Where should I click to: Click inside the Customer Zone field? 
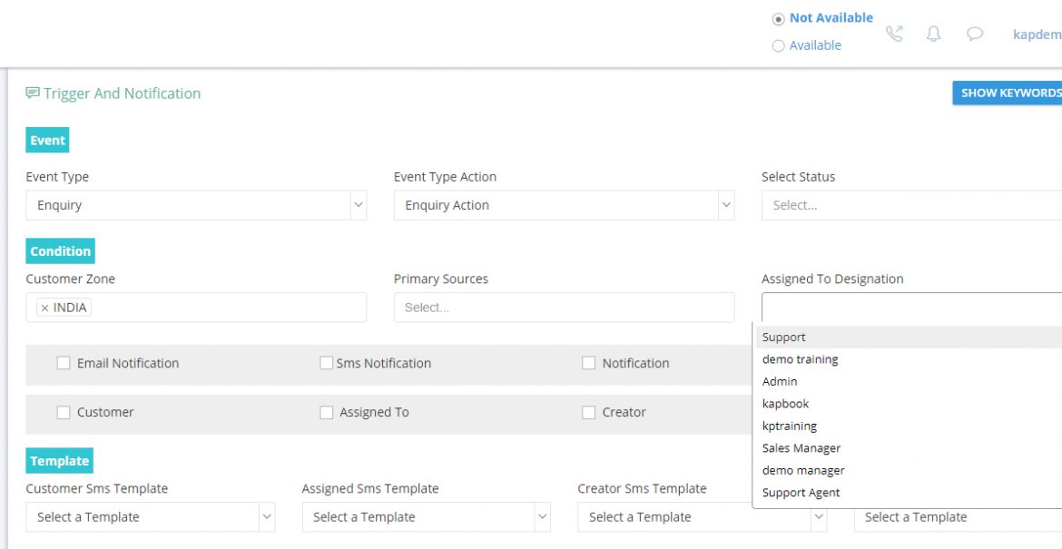click(x=196, y=308)
